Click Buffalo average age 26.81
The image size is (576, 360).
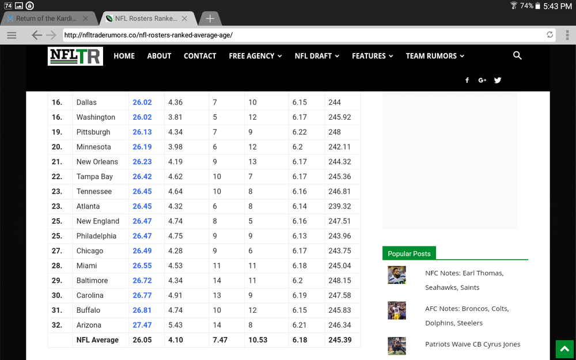(142, 310)
